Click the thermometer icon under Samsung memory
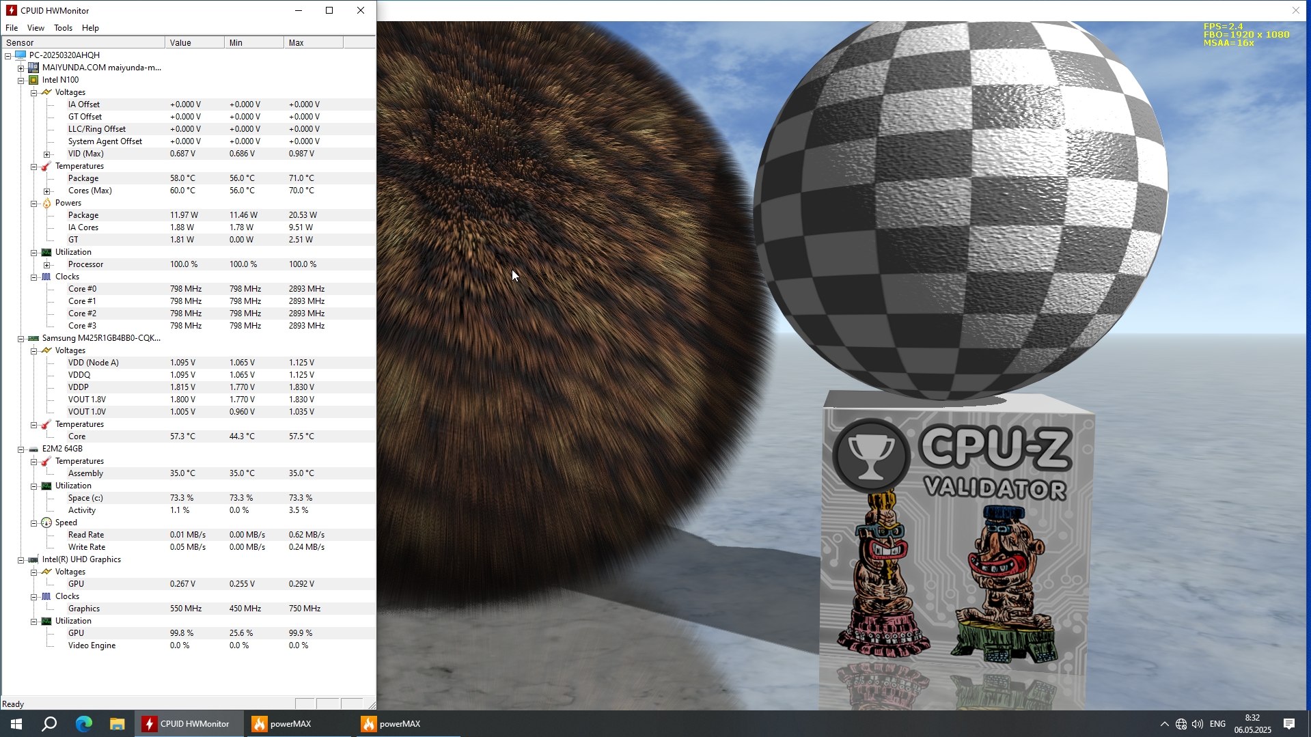This screenshot has height=737, width=1311. tap(46, 424)
